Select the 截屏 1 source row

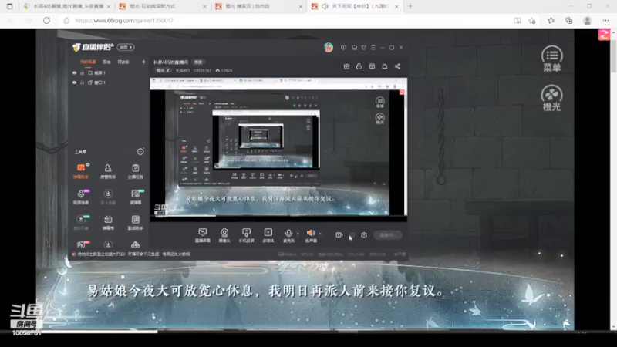coord(108,72)
